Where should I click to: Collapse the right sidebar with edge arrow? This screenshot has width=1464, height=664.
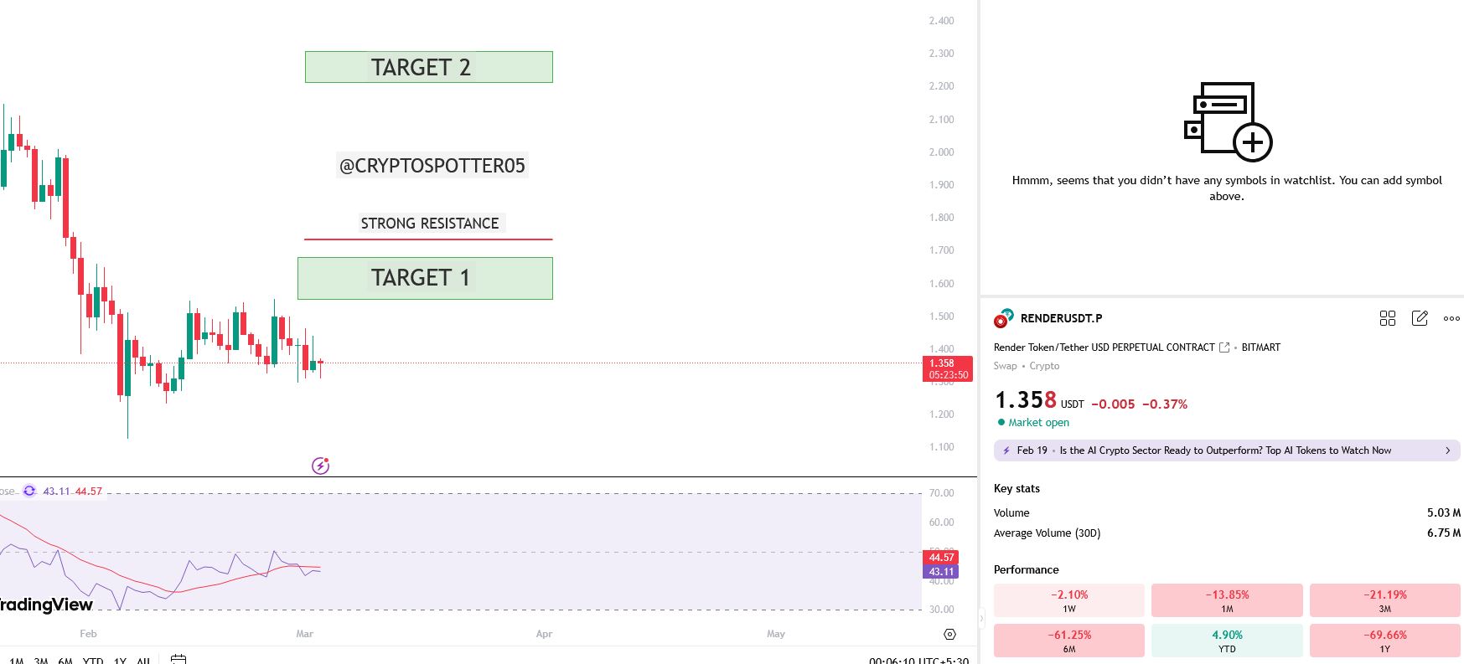click(981, 620)
